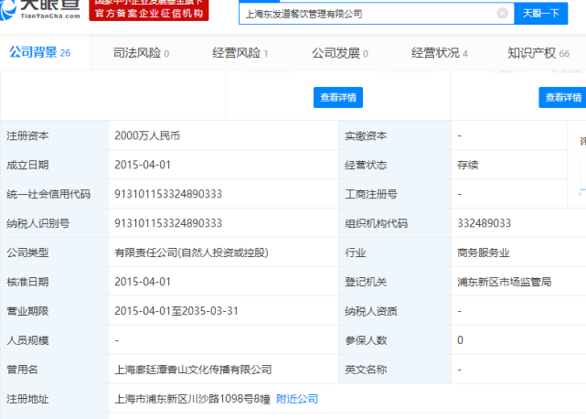This screenshot has height=419, width=586.
Task: Click the right-side 查看详情 button
Action: pyautogui.click(x=562, y=97)
